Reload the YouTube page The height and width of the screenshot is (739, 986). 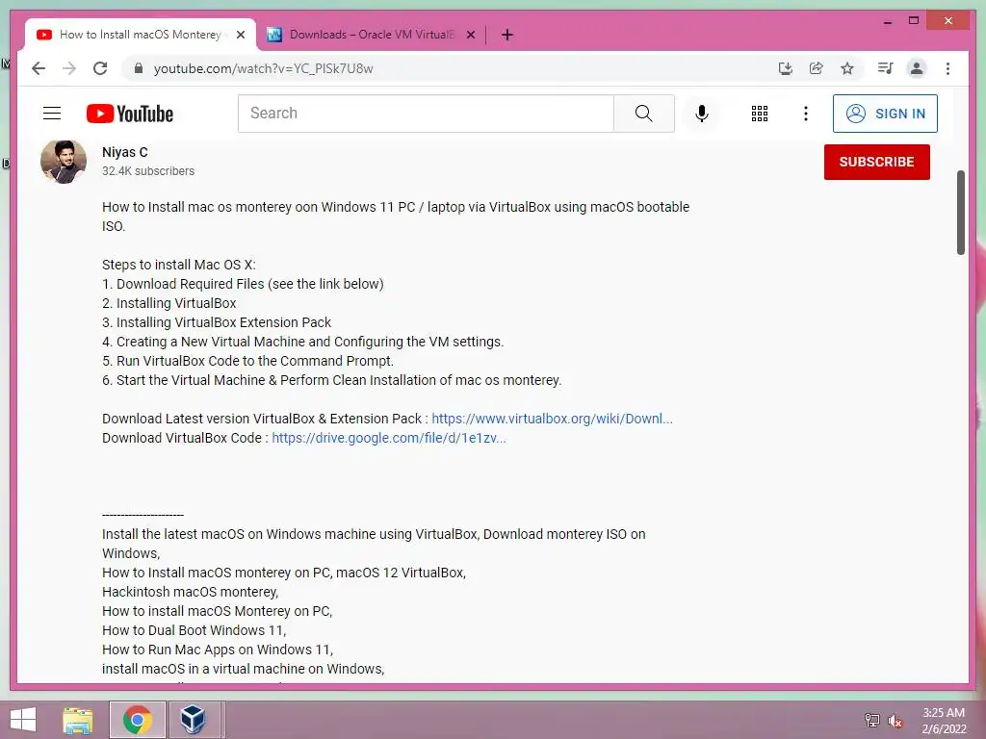(x=100, y=68)
